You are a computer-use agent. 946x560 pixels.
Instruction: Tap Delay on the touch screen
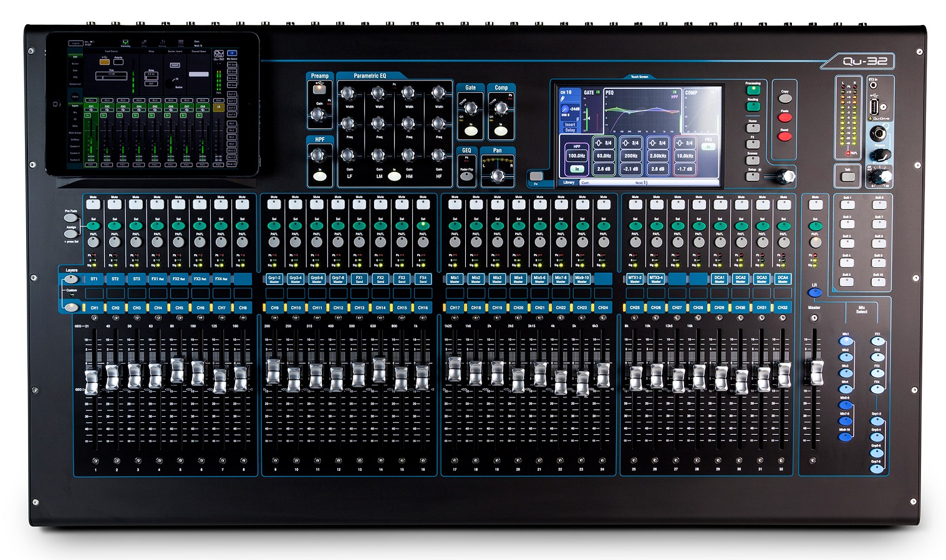click(x=570, y=130)
